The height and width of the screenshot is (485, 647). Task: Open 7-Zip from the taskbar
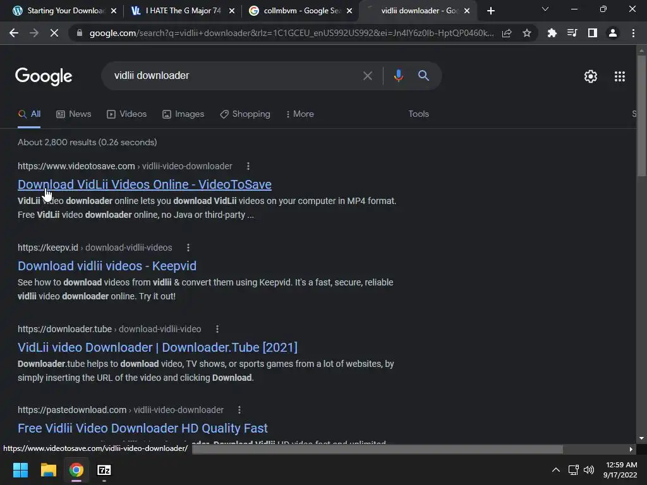pos(104,470)
